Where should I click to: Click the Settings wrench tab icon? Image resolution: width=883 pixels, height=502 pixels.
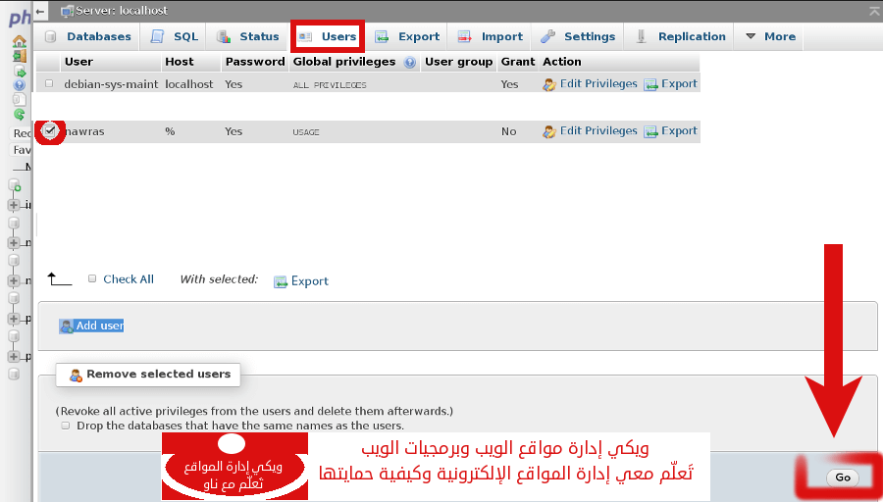coord(548,36)
